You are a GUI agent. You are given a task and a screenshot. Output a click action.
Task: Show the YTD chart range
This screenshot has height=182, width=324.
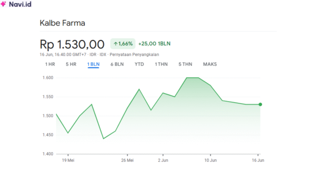tap(139, 64)
